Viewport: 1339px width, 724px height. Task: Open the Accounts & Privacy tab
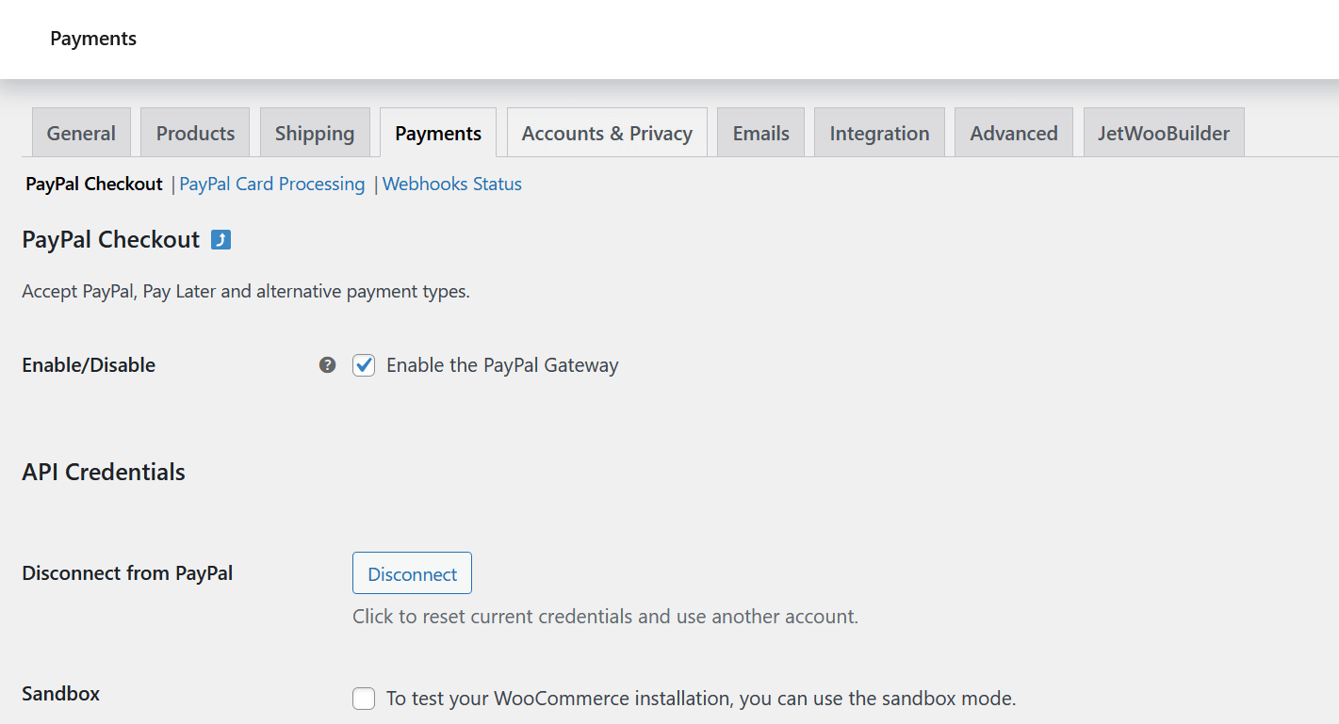[x=607, y=133]
